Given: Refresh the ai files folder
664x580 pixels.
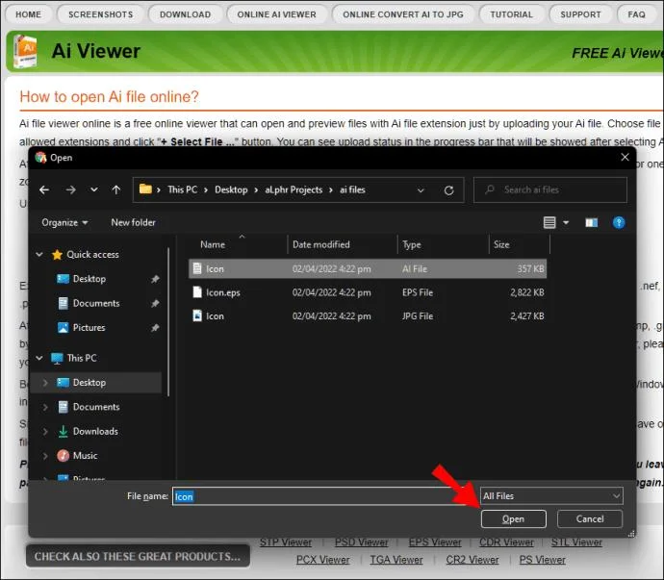Looking at the screenshot, I should [x=448, y=190].
